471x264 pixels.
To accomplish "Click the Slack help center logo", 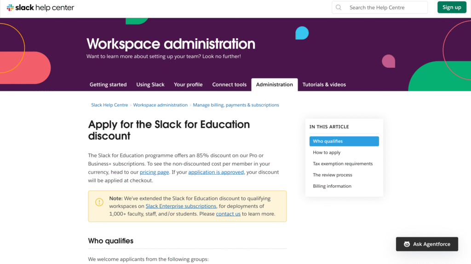I will pyautogui.click(x=40, y=7).
